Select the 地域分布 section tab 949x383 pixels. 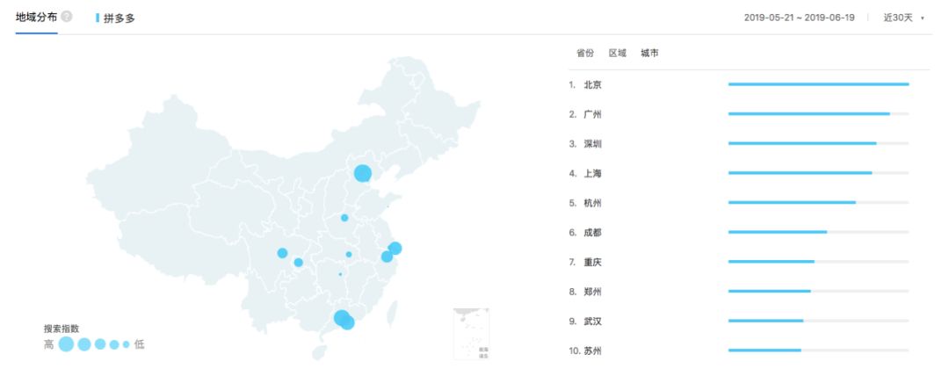[x=36, y=17]
